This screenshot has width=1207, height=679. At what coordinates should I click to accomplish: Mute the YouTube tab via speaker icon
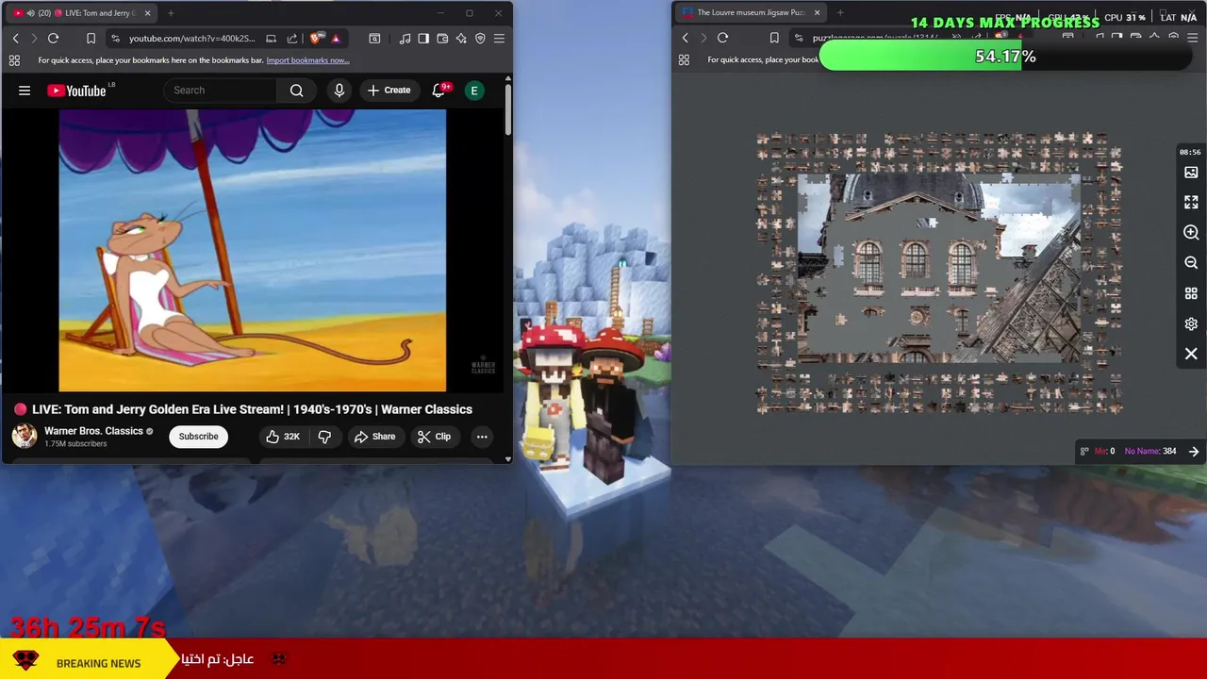tap(30, 13)
